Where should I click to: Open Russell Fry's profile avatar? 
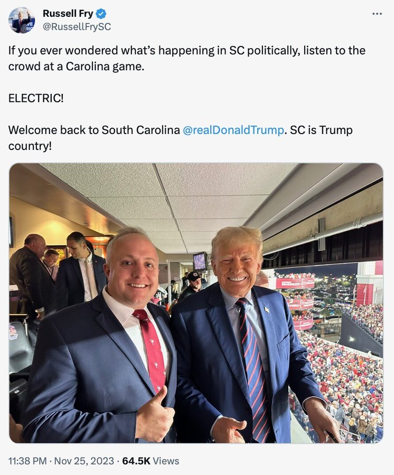pyautogui.click(x=21, y=20)
